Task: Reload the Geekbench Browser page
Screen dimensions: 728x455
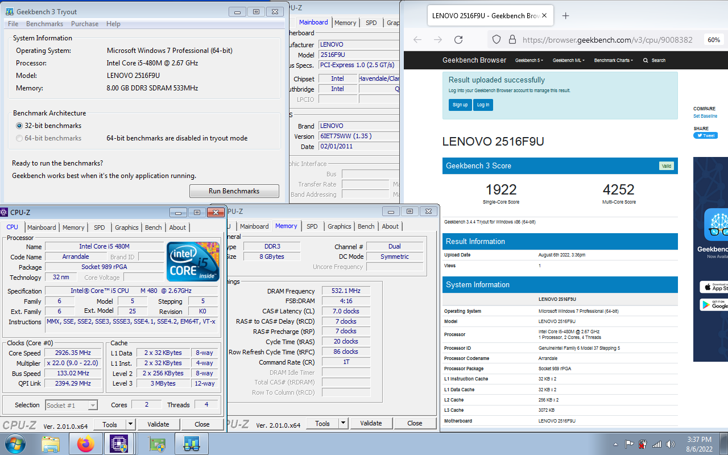Action: point(458,40)
